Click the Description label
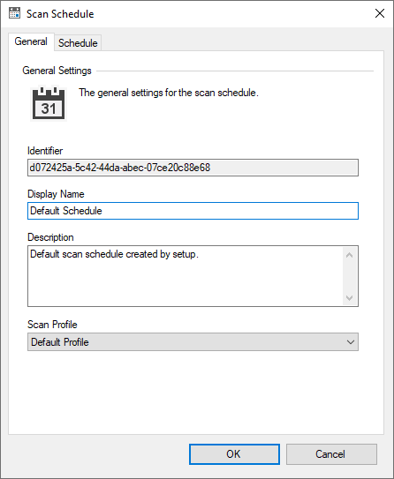The height and width of the screenshot is (479, 394). [50, 237]
